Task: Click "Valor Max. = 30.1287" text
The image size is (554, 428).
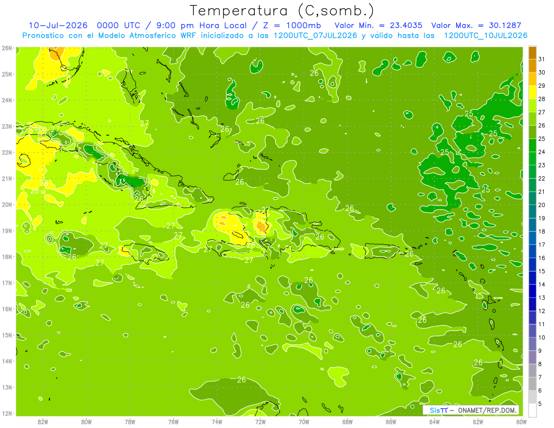Action: [476, 25]
